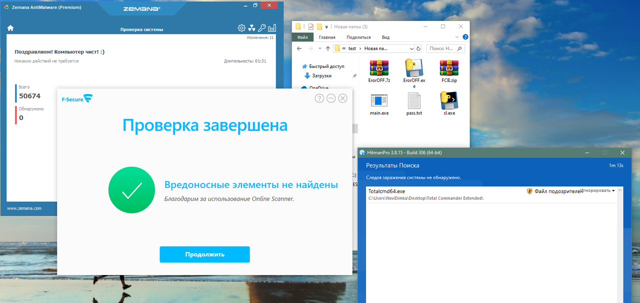Viewport: 640px width, 303px height.
Task: Click Explorer properties checkmark quick-access icon
Action: click(311, 26)
